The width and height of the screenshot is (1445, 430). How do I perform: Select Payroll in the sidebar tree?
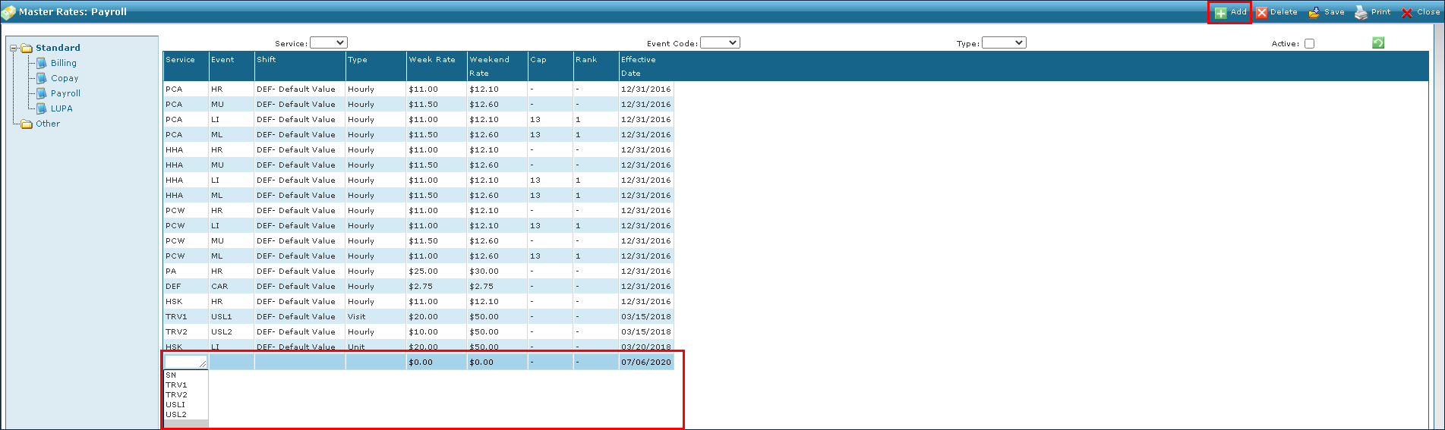(65, 93)
